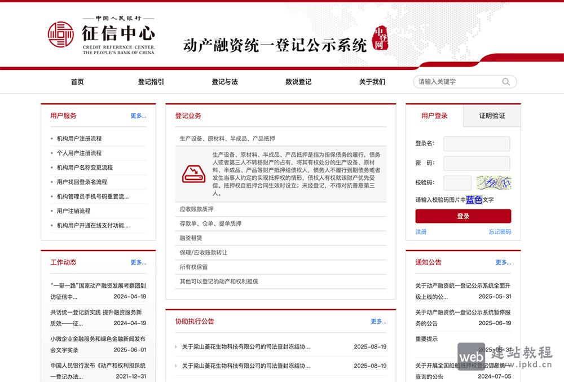Click the 中登网 red seal icon
564x382 pixels.
[380, 38]
